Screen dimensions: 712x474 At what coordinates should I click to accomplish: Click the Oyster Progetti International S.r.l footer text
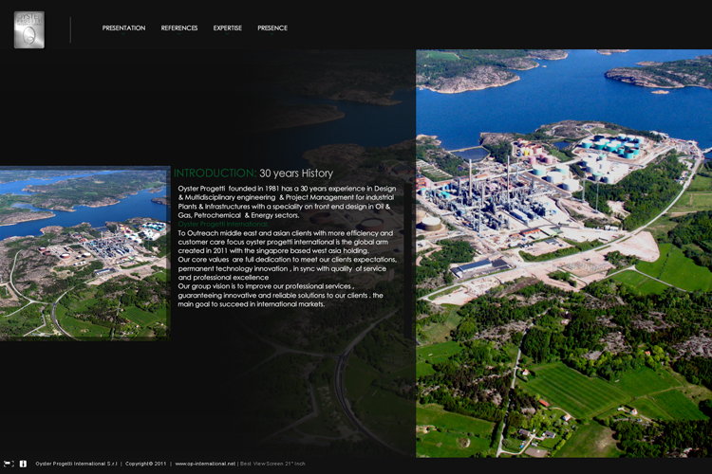[76, 464]
